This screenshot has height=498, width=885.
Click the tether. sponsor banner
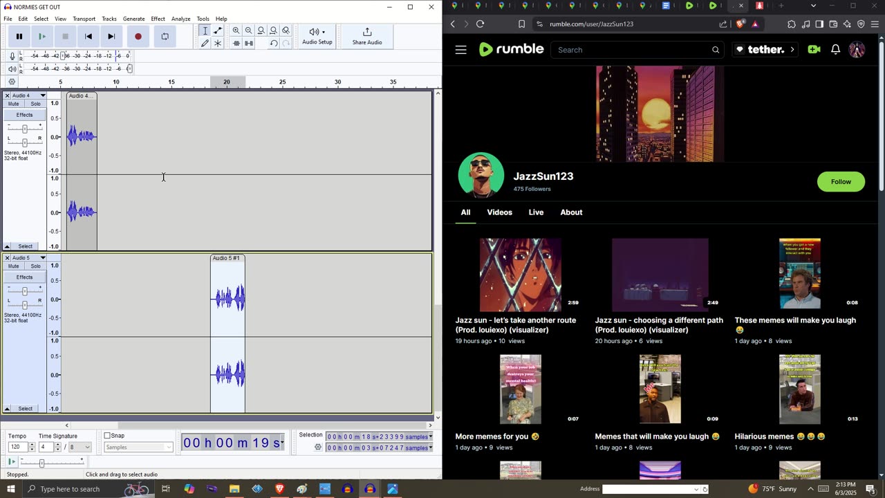(765, 50)
